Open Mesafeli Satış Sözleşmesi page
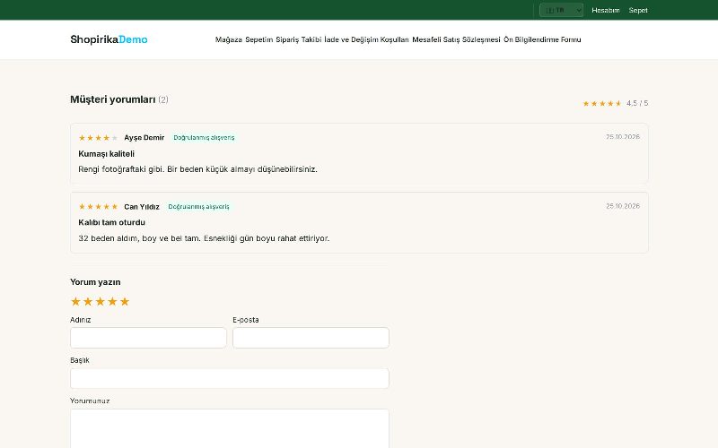718x448 pixels. click(456, 39)
